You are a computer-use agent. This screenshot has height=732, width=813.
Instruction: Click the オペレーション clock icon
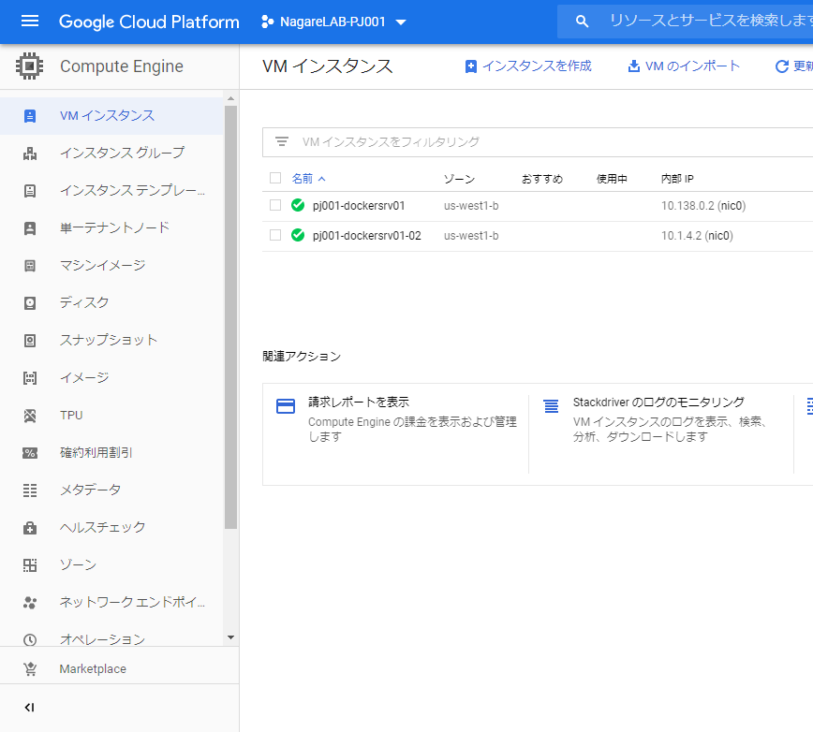30,639
